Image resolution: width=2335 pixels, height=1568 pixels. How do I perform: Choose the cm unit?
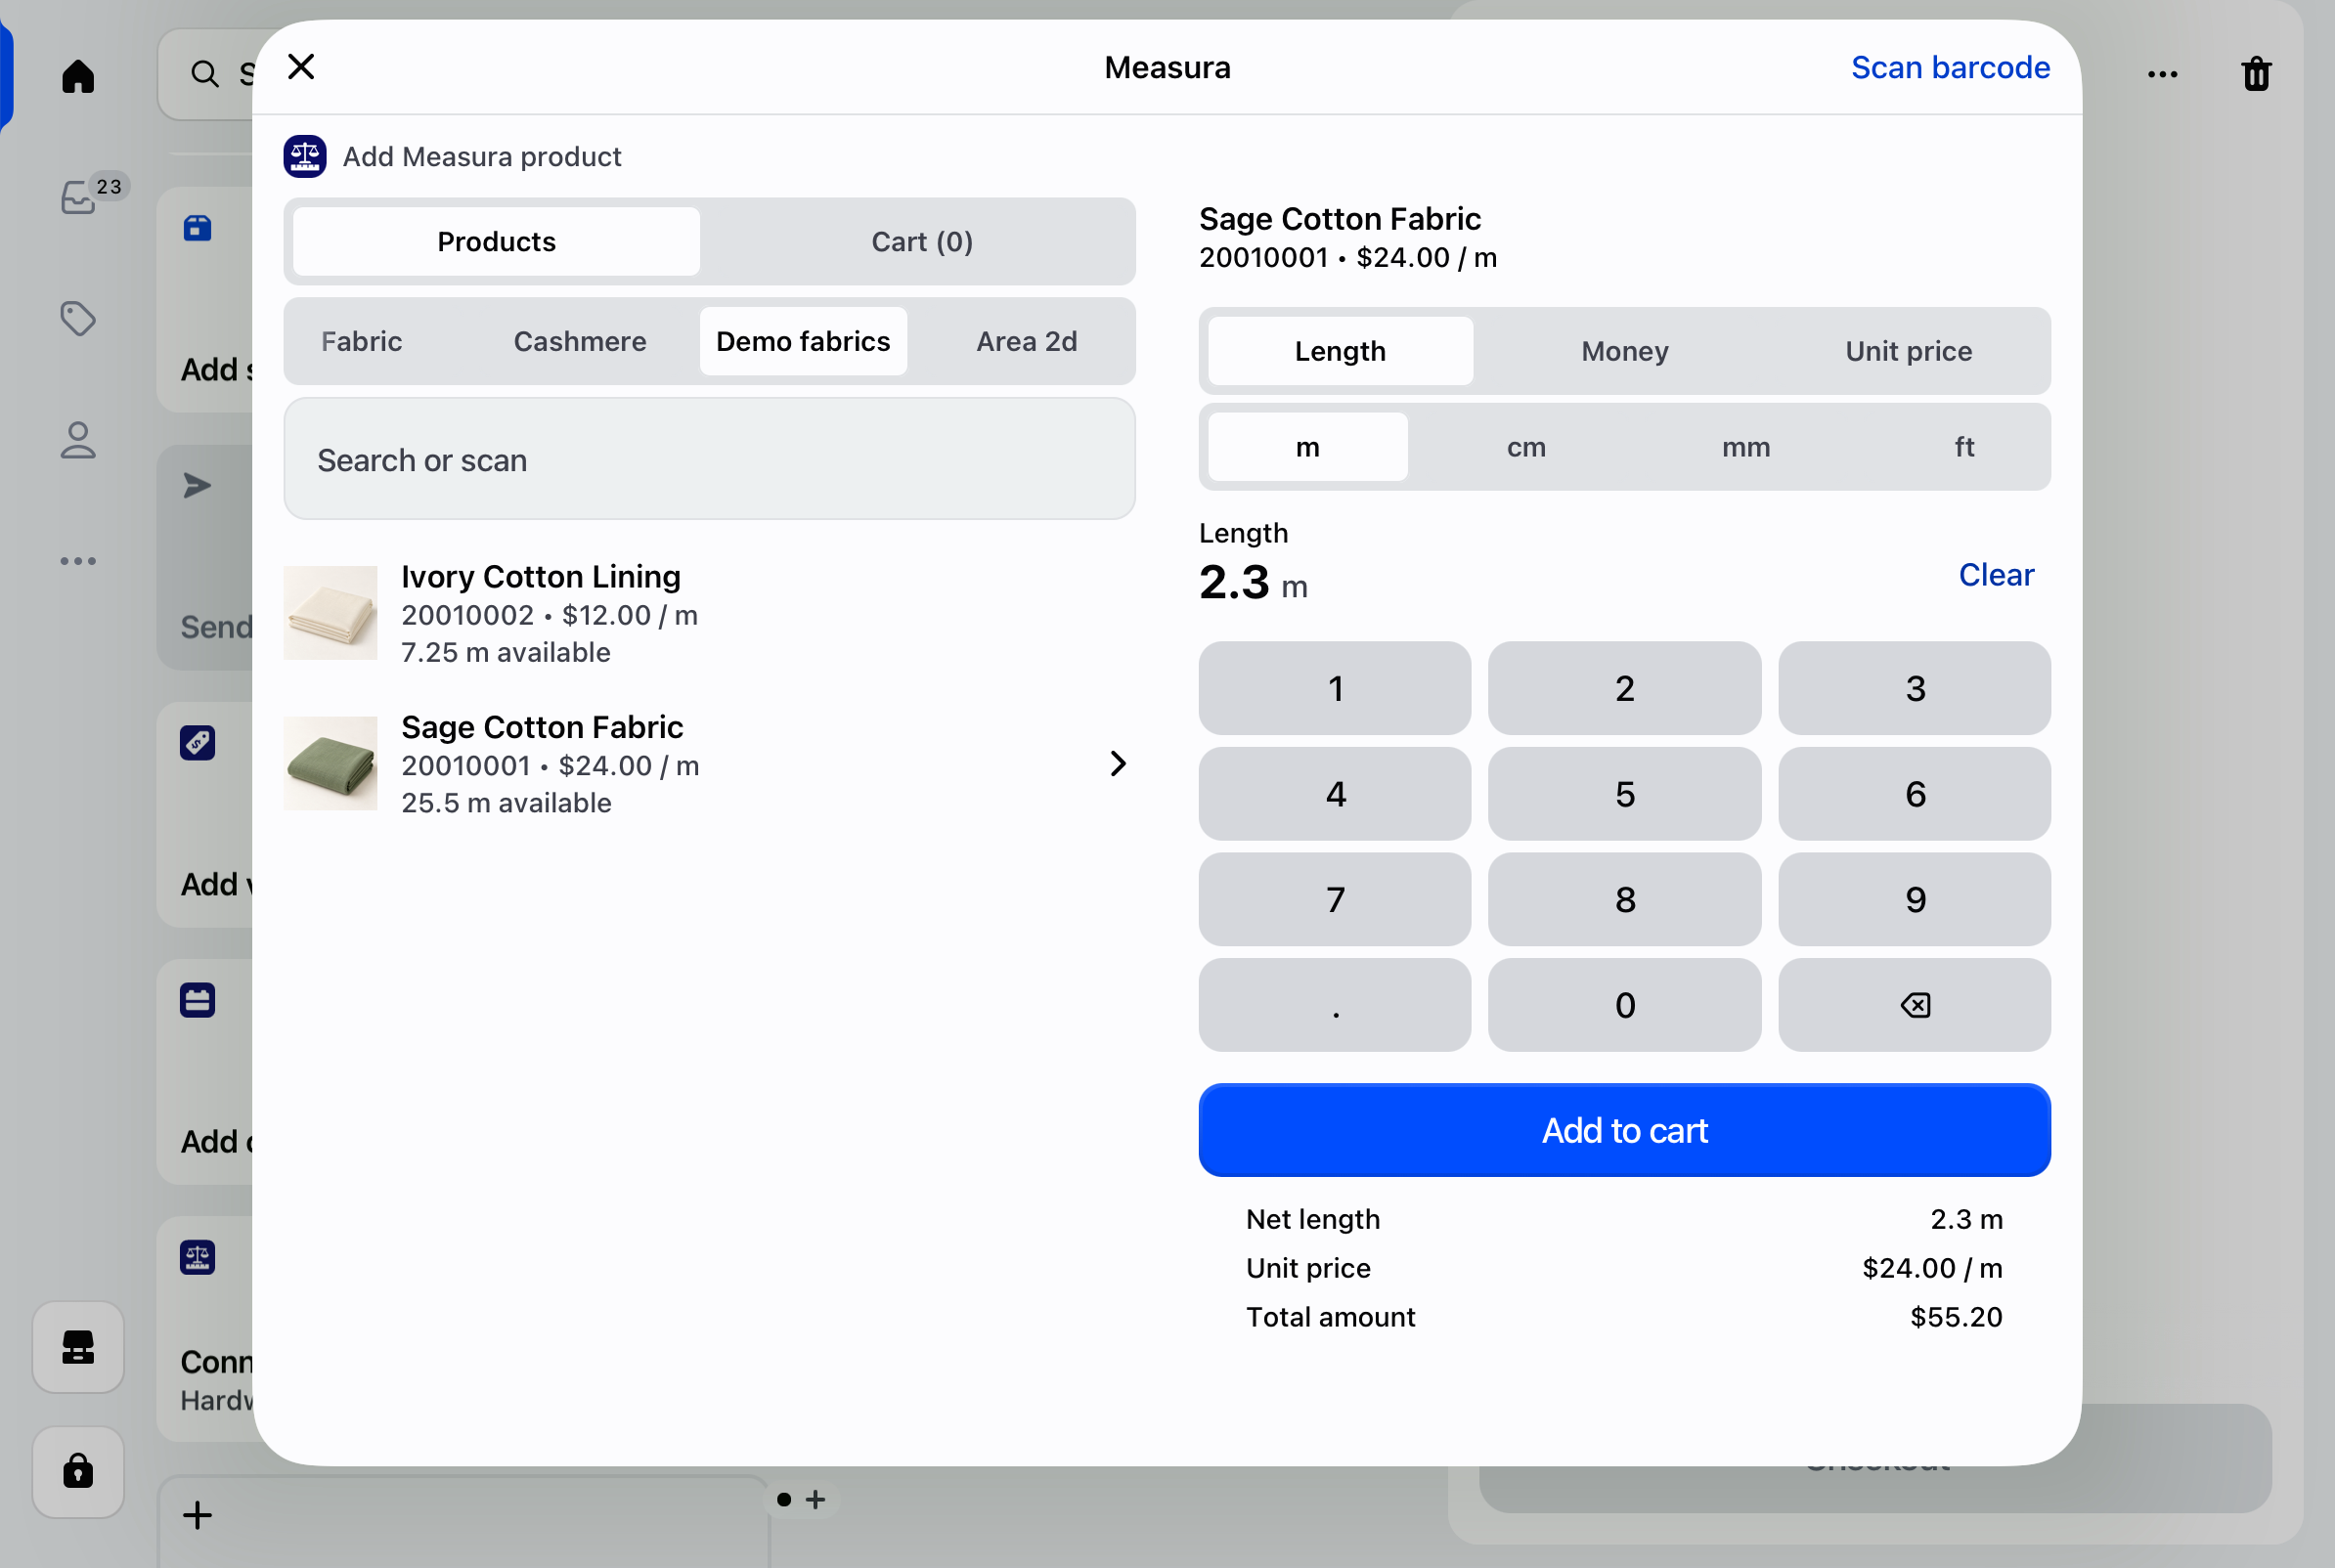1526,447
